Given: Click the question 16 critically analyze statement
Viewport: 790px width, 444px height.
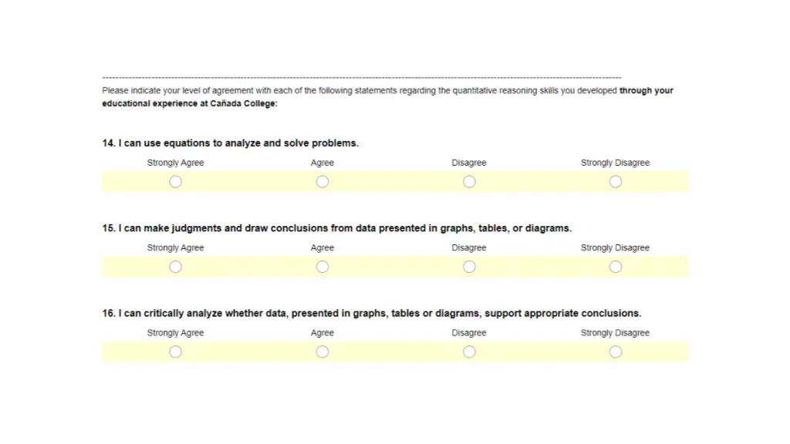Looking at the screenshot, I should [x=371, y=313].
